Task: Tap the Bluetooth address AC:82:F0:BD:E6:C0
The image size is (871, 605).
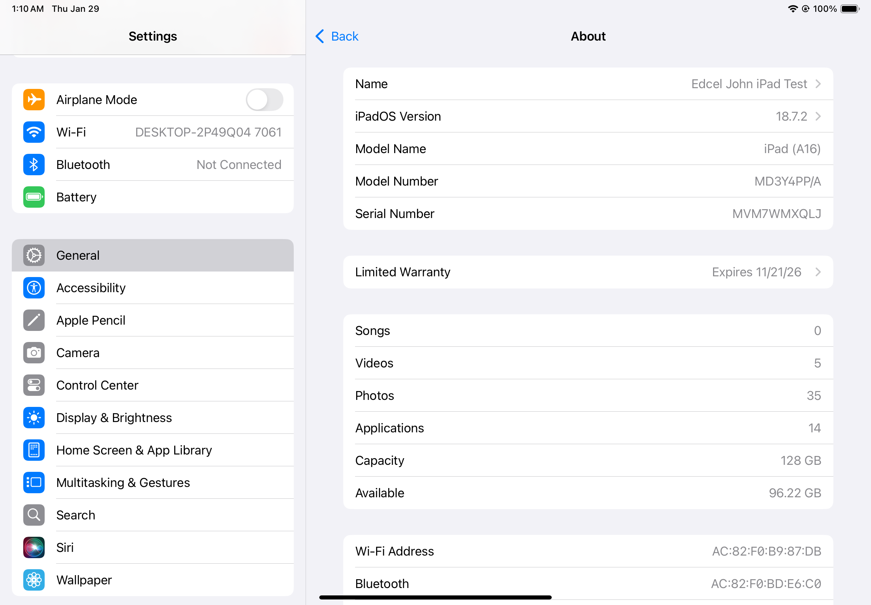Action: 766,584
